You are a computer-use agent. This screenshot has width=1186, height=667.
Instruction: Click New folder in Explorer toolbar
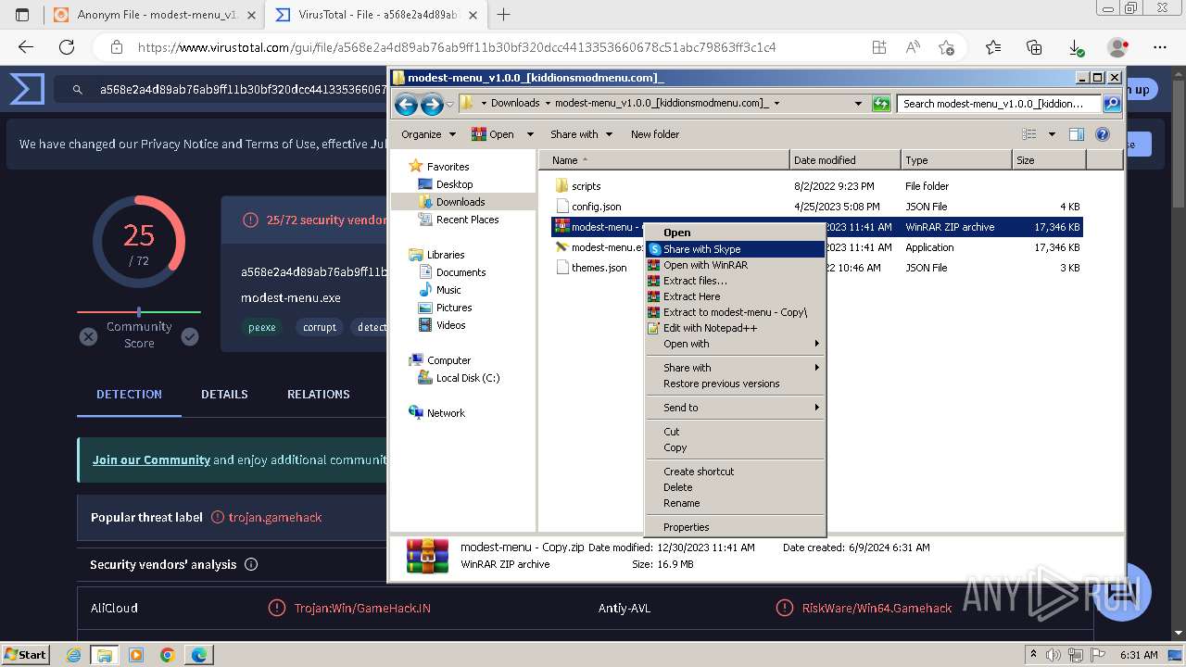pos(655,134)
